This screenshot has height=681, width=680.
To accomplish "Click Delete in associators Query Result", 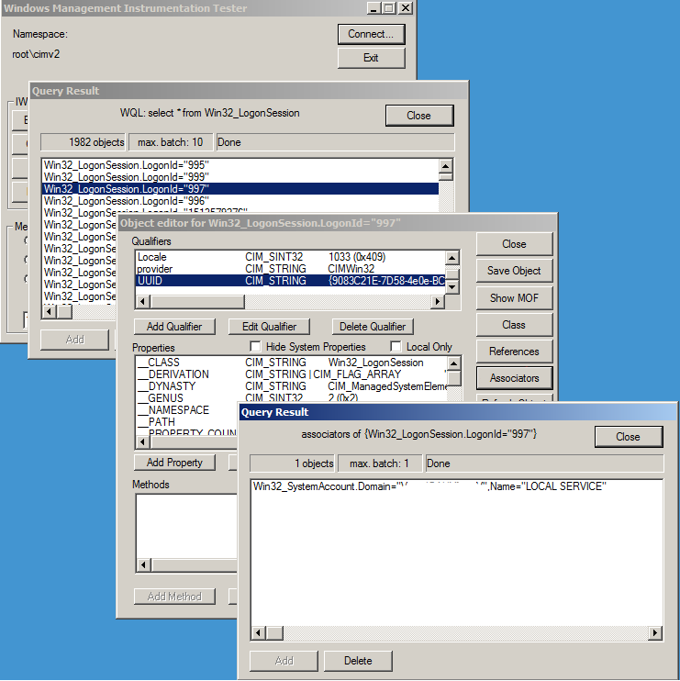I will pos(358,661).
